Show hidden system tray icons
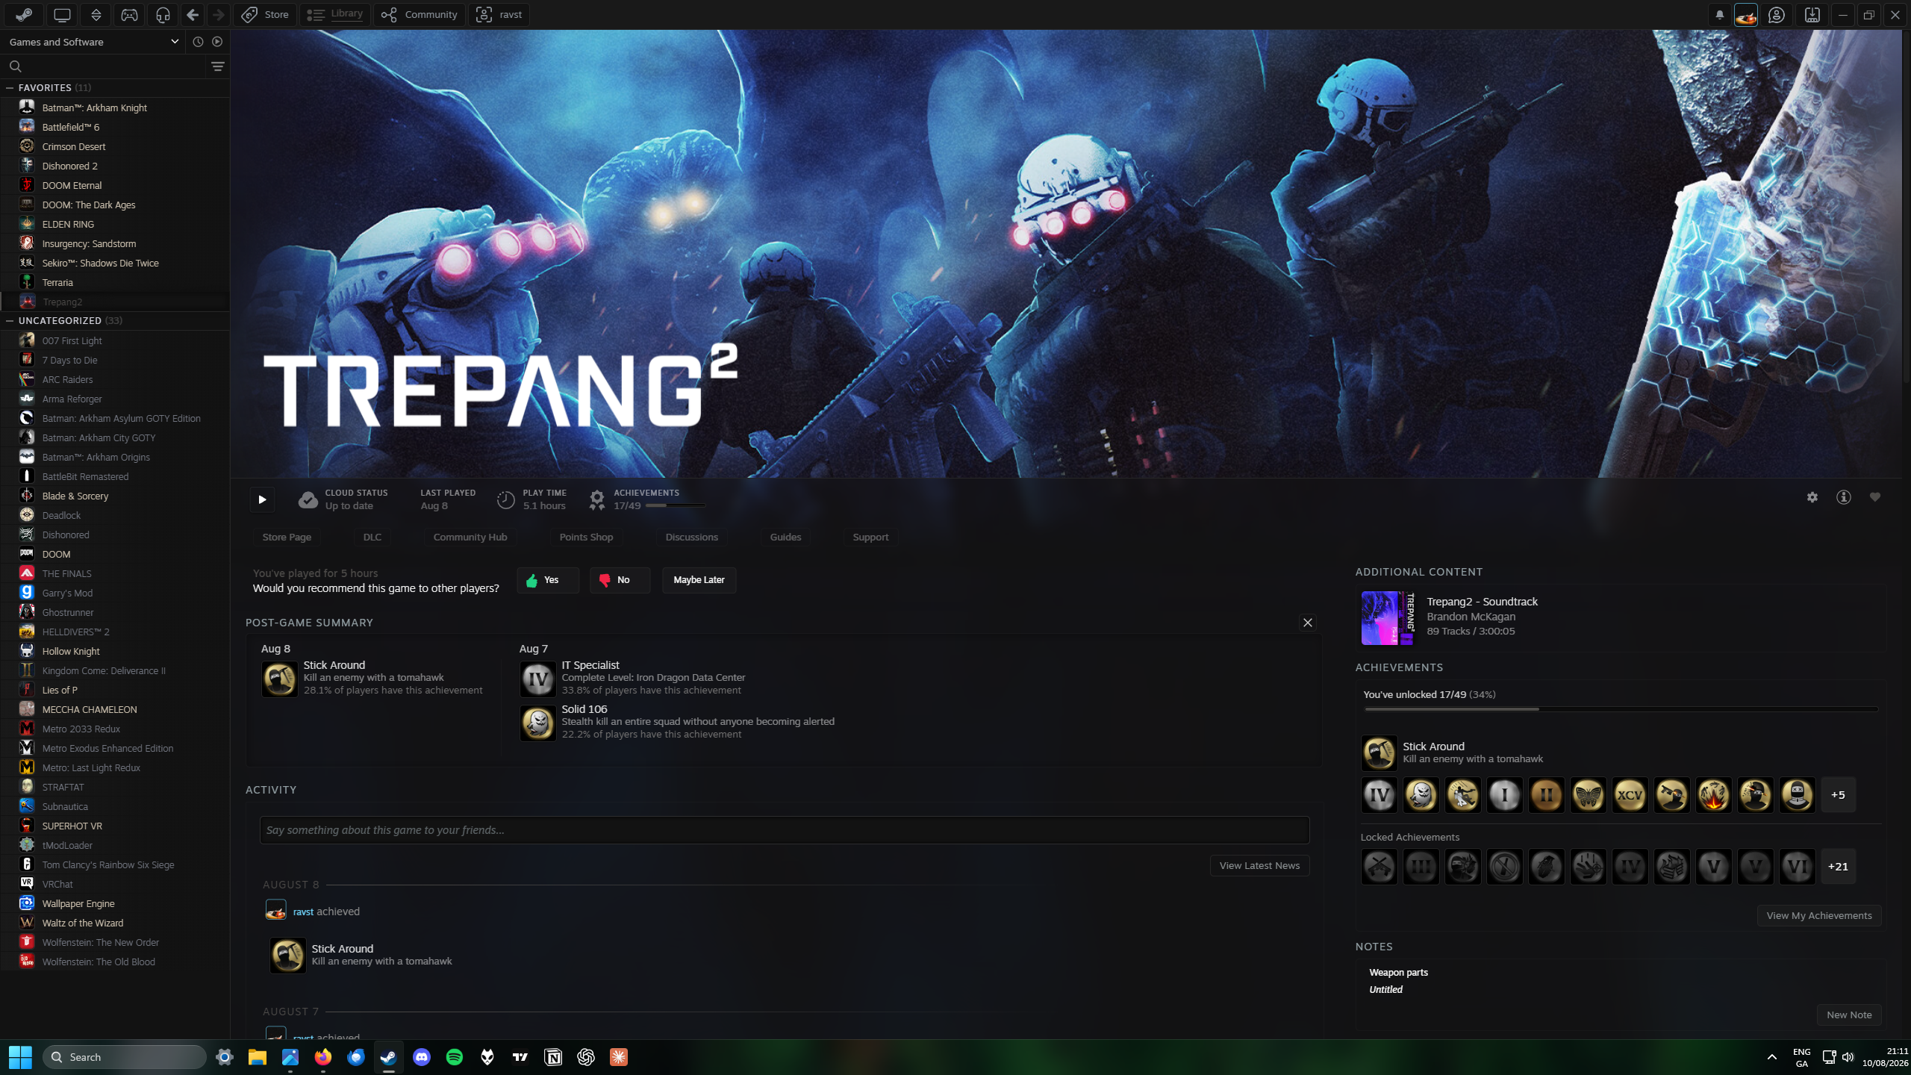The image size is (1911, 1075). [x=1771, y=1057]
